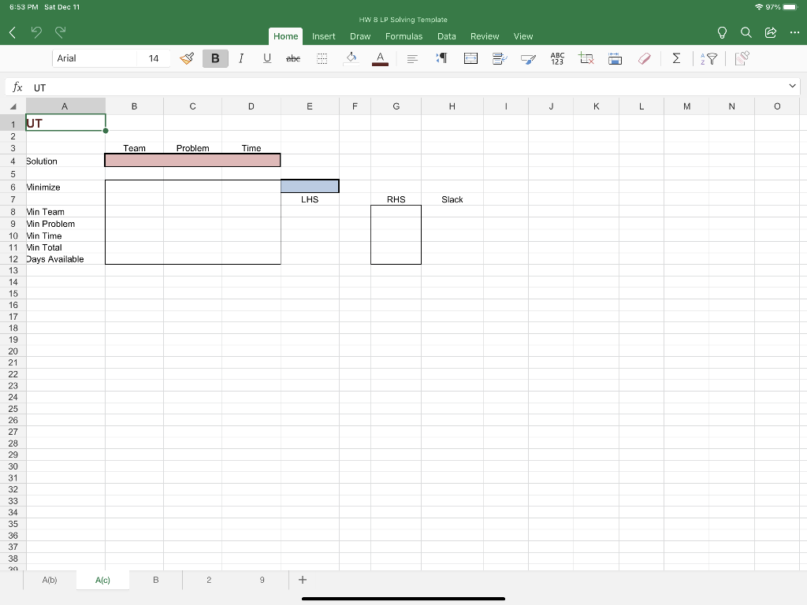The width and height of the screenshot is (807, 605).
Task: Open the Arial font picker
Action: 95,58
